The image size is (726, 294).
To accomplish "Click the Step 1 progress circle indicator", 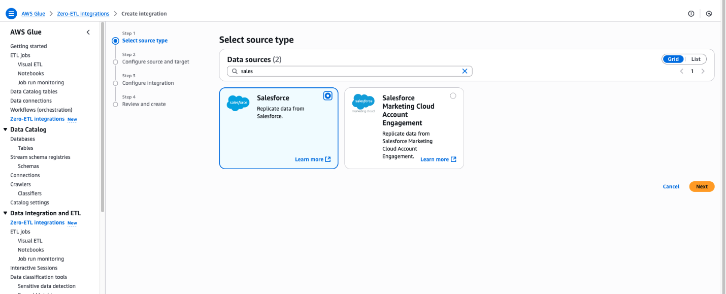I will 115,40.
